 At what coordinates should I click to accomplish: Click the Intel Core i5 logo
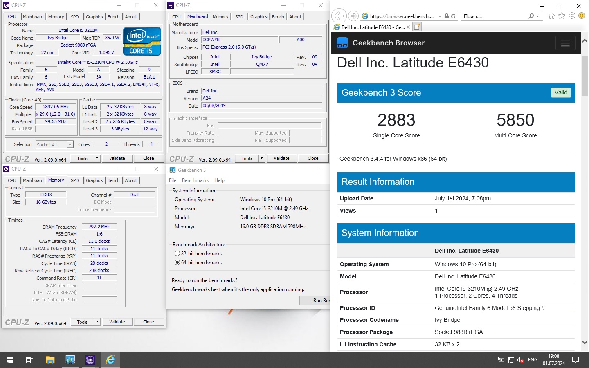tap(142, 41)
